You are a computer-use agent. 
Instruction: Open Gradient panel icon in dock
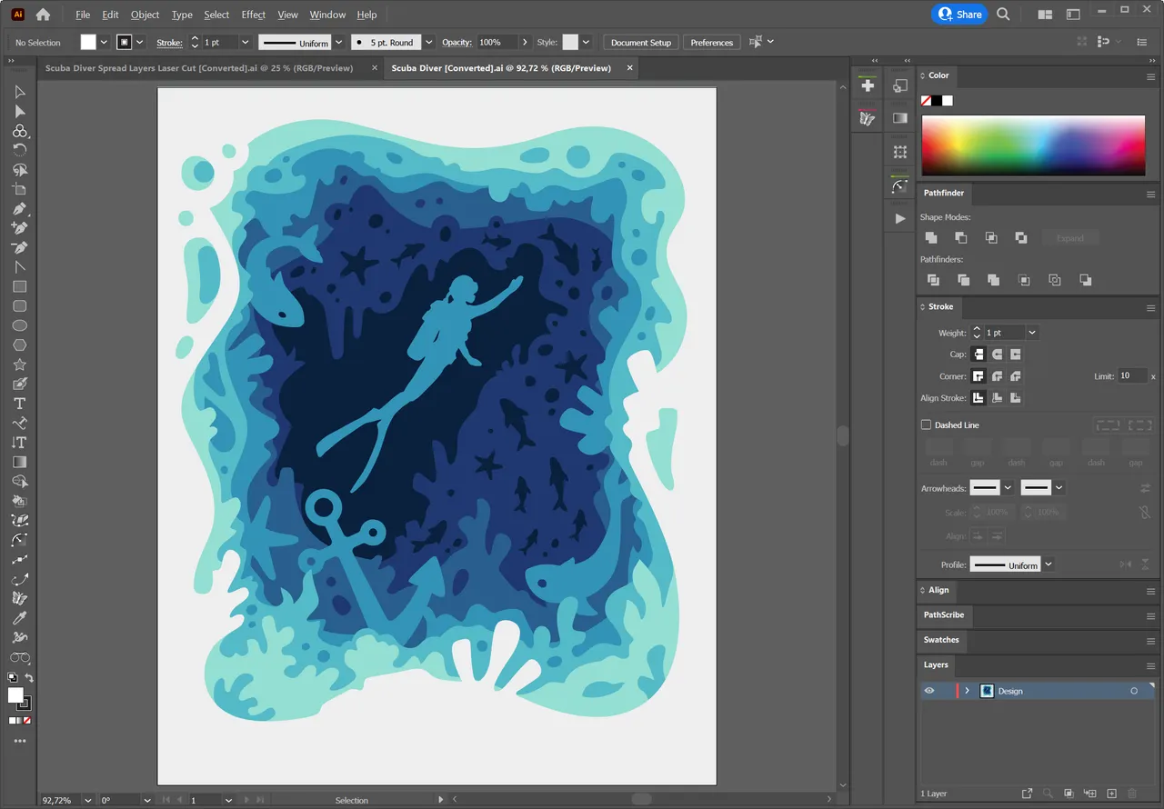point(900,118)
